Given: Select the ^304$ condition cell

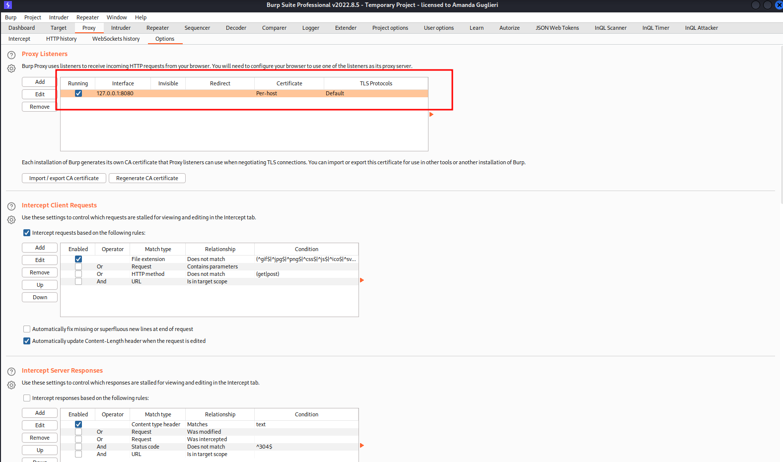Looking at the screenshot, I should pos(306,447).
